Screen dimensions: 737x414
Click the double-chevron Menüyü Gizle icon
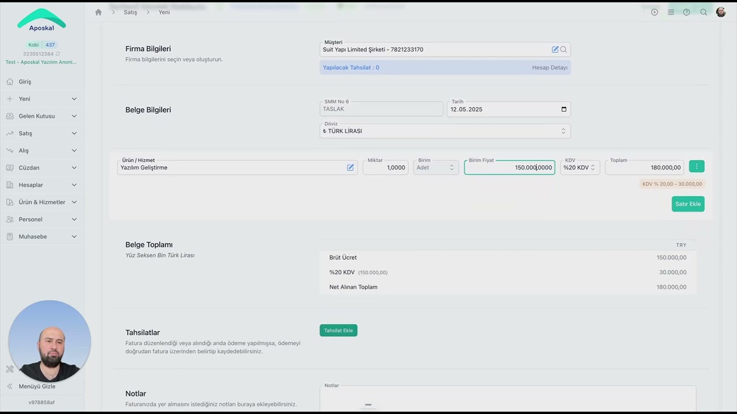tap(10, 386)
